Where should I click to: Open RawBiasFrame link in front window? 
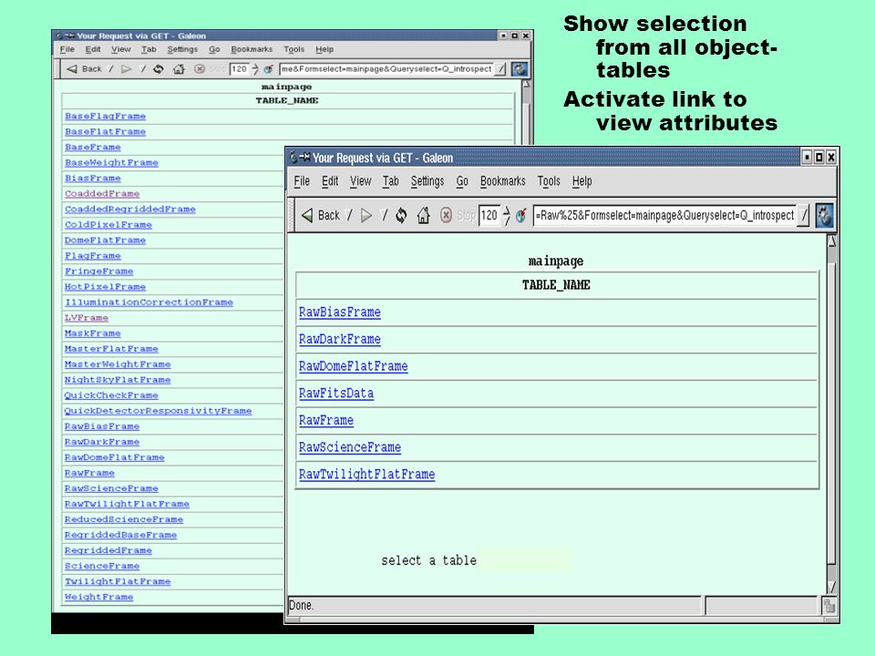[x=340, y=313]
